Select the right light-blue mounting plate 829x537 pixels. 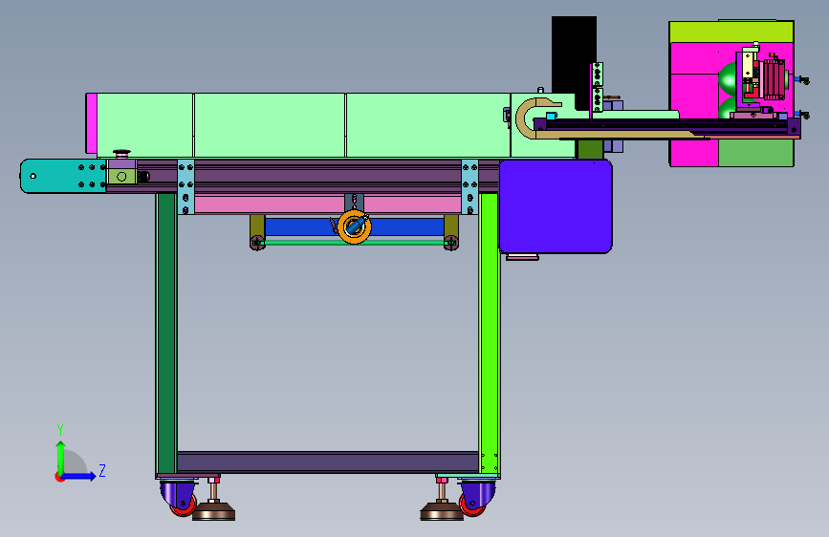(470, 186)
